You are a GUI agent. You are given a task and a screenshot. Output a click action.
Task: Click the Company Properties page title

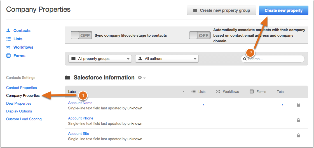point(38,9)
